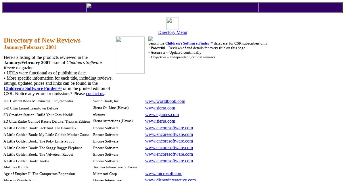Click 'Sierra On-Line (Havas)' publisher cell
This screenshot has width=345, height=181.
click(111, 108)
